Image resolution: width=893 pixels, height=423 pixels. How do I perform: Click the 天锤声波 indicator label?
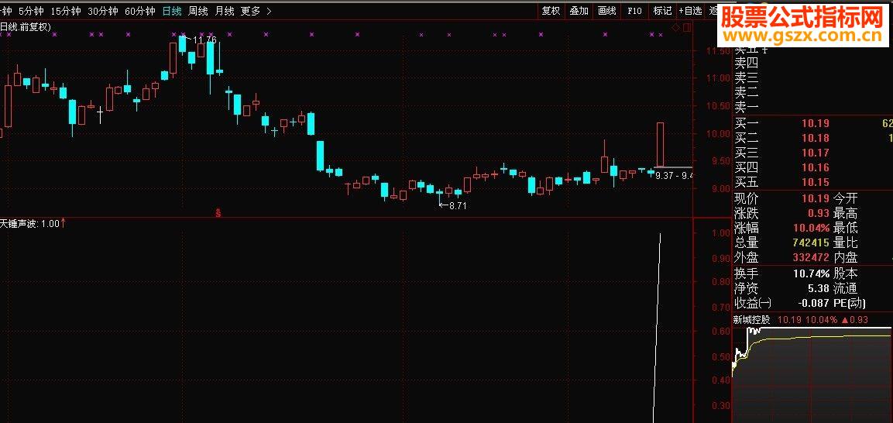(x=19, y=224)
